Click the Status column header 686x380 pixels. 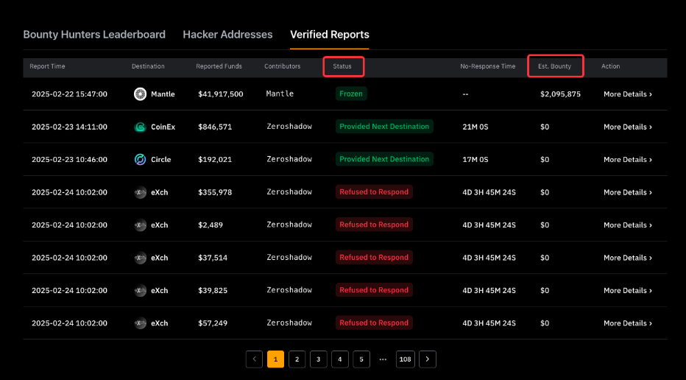pyautogui.click(x=342, y=66)
